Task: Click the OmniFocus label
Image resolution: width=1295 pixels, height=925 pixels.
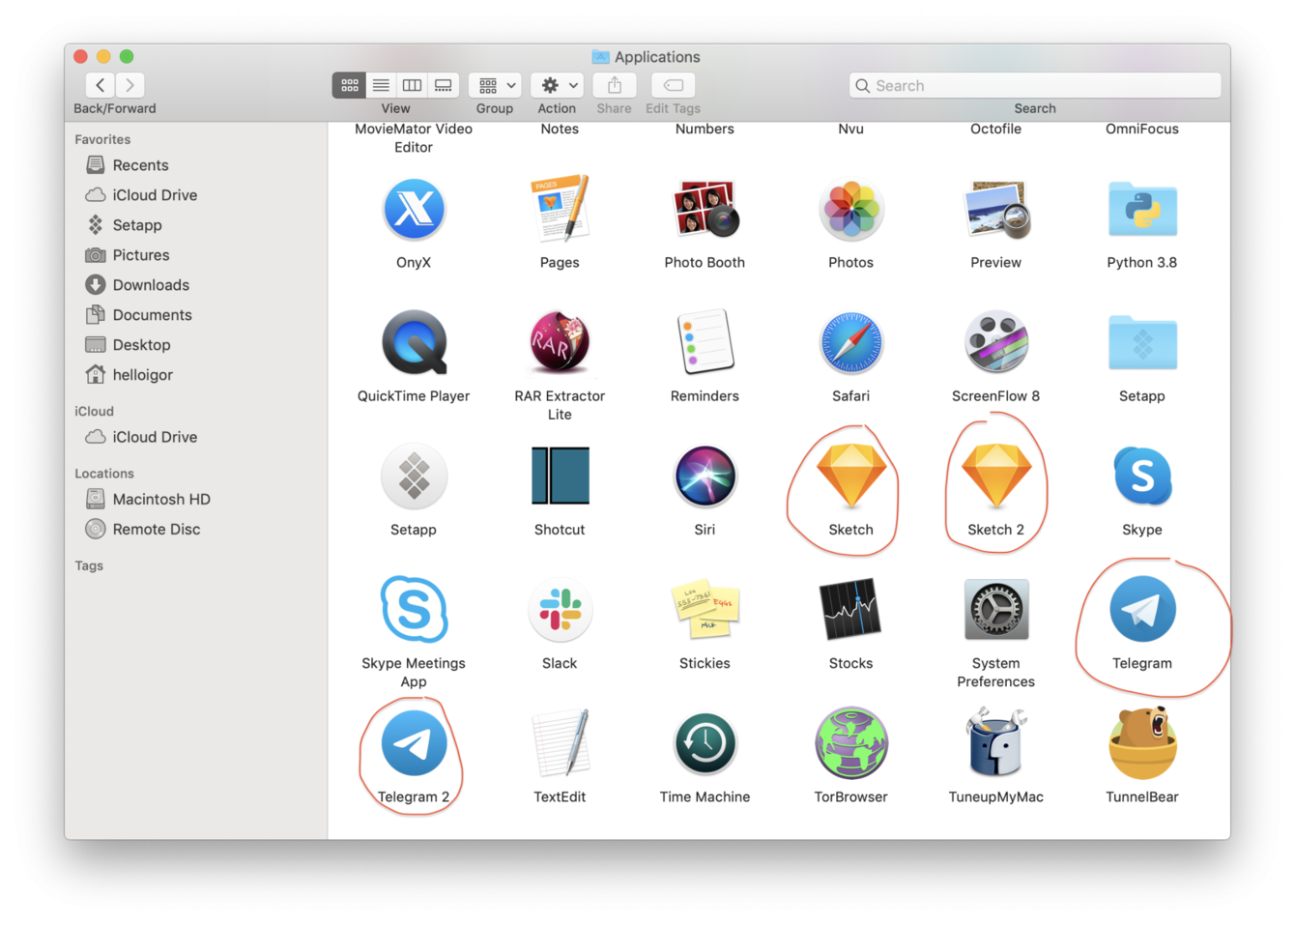Action: 1142,129
